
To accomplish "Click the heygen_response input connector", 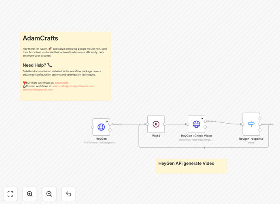I will point(242,124).
